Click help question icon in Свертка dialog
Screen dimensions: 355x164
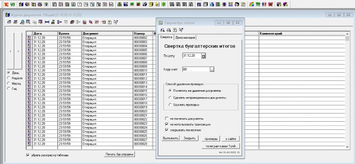[x=175, y=30]
